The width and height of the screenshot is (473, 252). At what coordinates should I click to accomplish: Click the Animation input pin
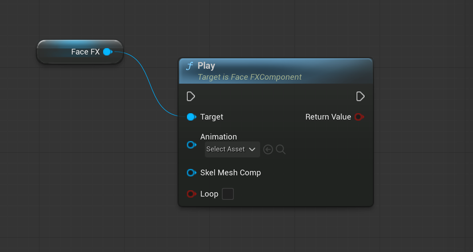191,145
